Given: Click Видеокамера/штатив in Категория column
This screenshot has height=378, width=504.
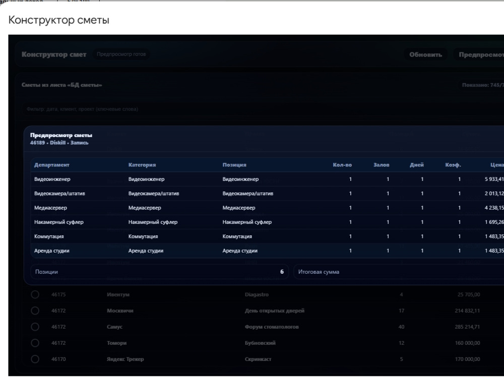Looking at the screenshot, I should tap(154, 194).
